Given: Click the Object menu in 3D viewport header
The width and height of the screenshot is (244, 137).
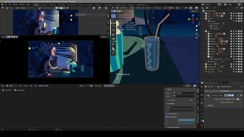Looking at the screenshot, I should 149,8.
